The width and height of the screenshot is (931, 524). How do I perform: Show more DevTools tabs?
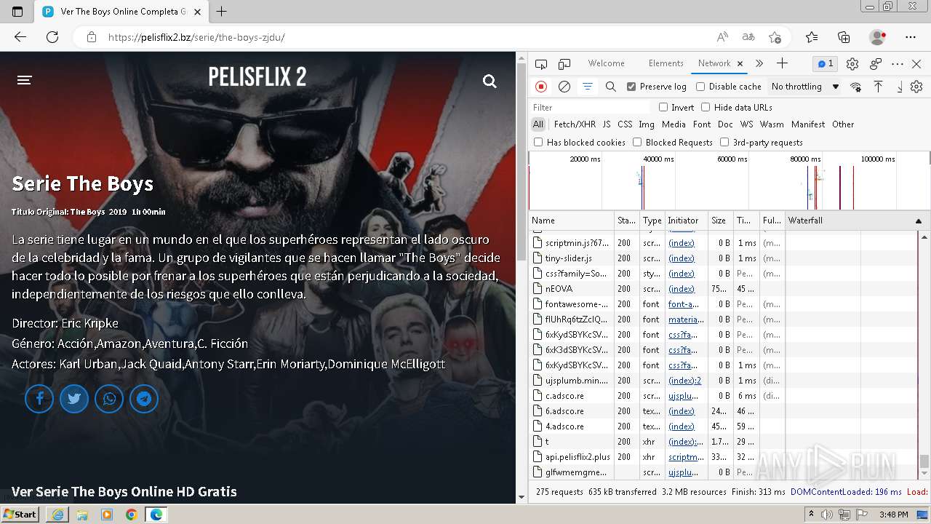759,64
